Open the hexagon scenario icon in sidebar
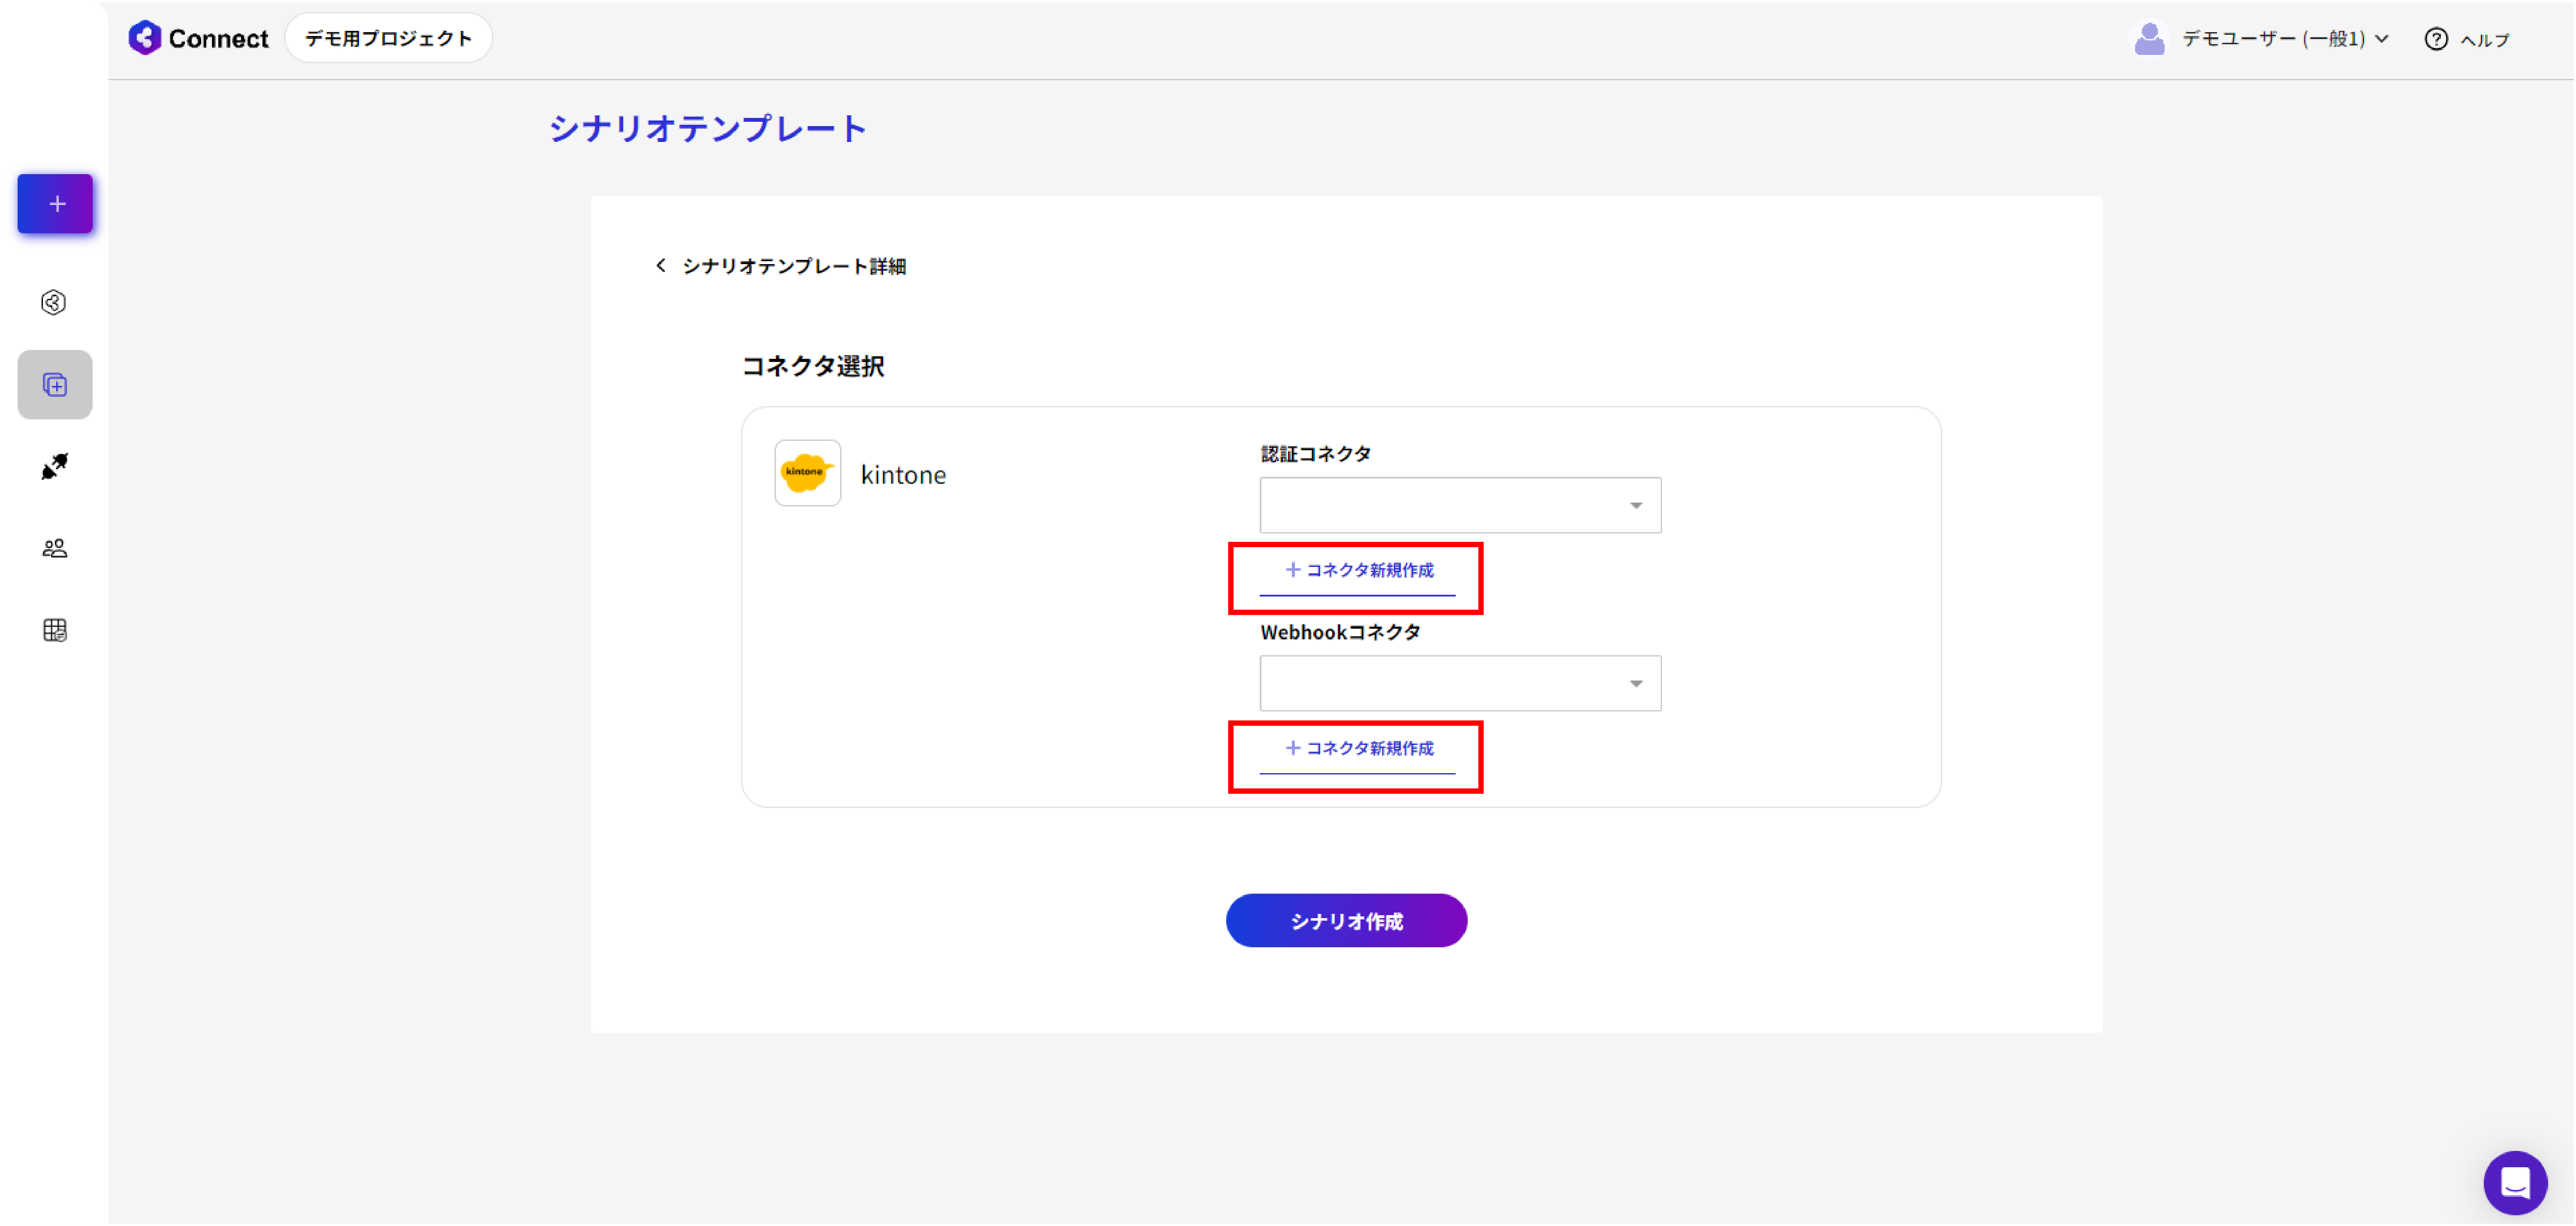The image size is (2576, 1226). 54,302
